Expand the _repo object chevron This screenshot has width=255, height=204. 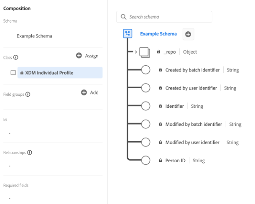click(135, 52)
